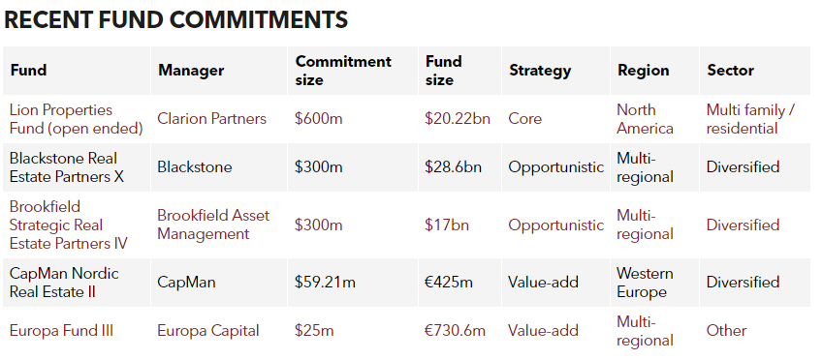Viewport: 823px width, 360px height.
Task: Click the Manager column header
Action: 191,71
